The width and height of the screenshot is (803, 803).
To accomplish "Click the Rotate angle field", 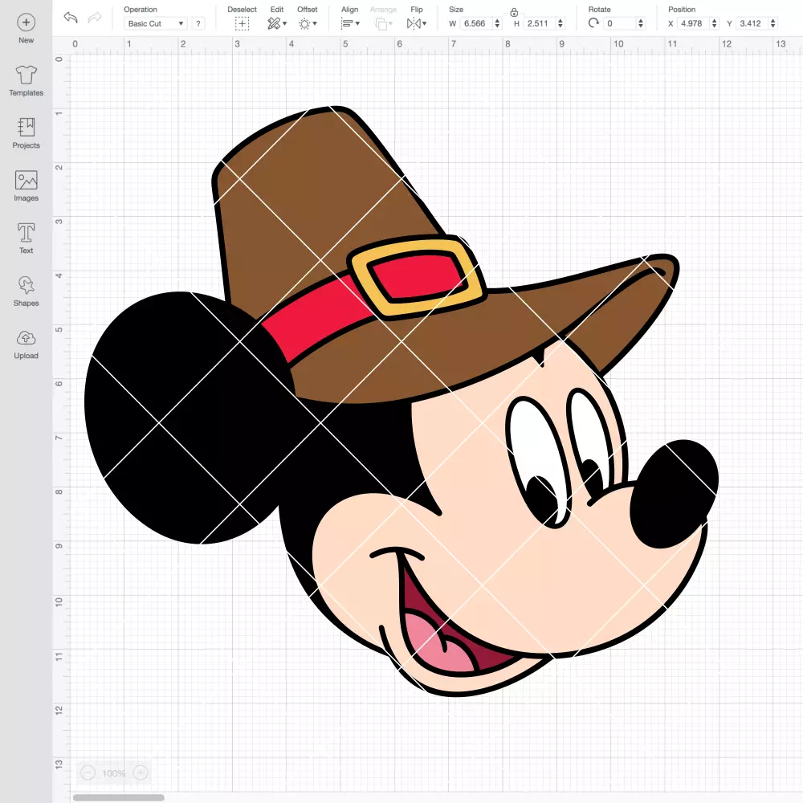I will tap(620, 23).
